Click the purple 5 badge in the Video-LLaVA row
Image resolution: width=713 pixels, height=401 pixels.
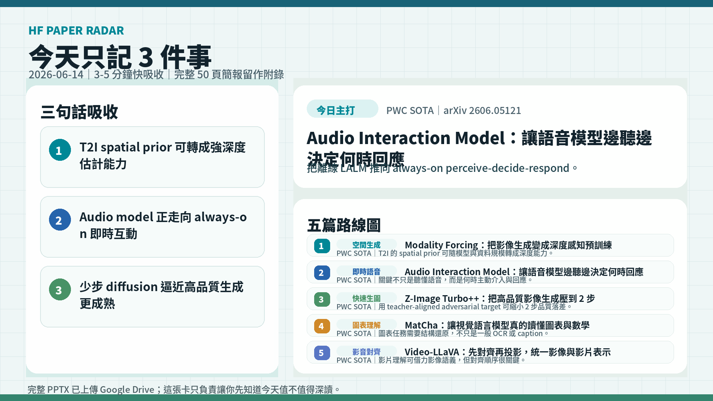pos(322,353)
